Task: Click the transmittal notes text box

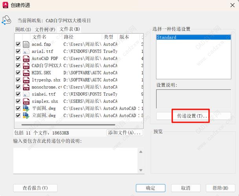Action: click(75, 161)
